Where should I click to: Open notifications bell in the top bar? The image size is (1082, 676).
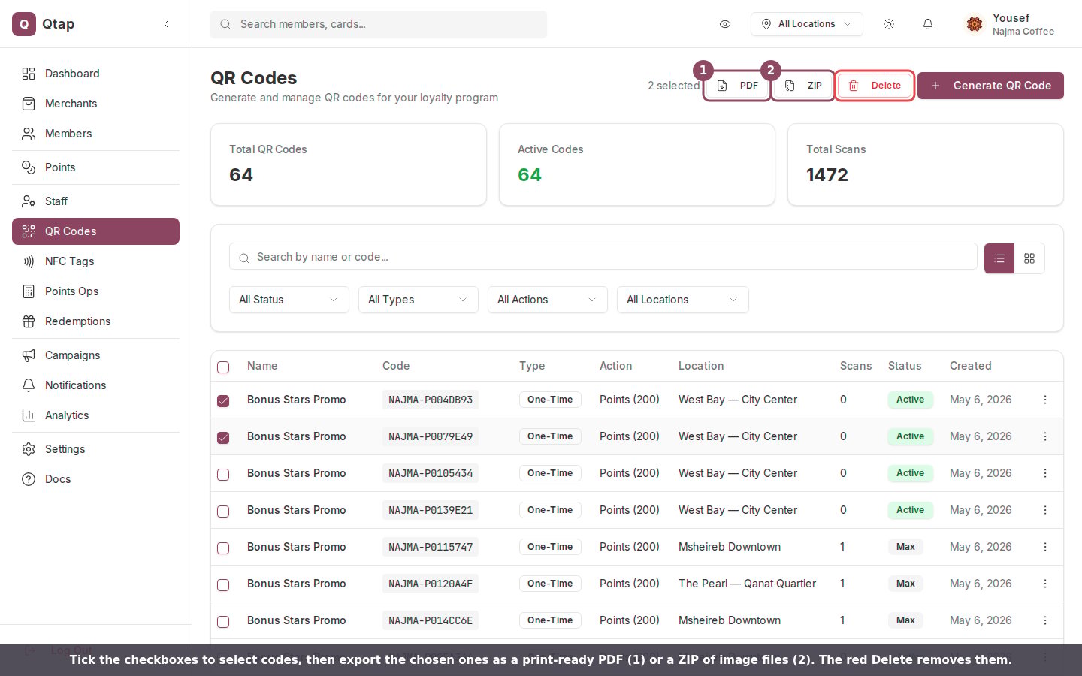pyautogui.click(x=928, y=24)
